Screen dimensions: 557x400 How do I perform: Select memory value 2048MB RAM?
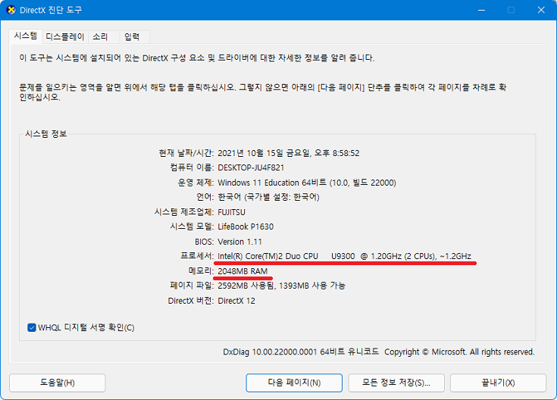pyautogui.click(x=243, y=271)
